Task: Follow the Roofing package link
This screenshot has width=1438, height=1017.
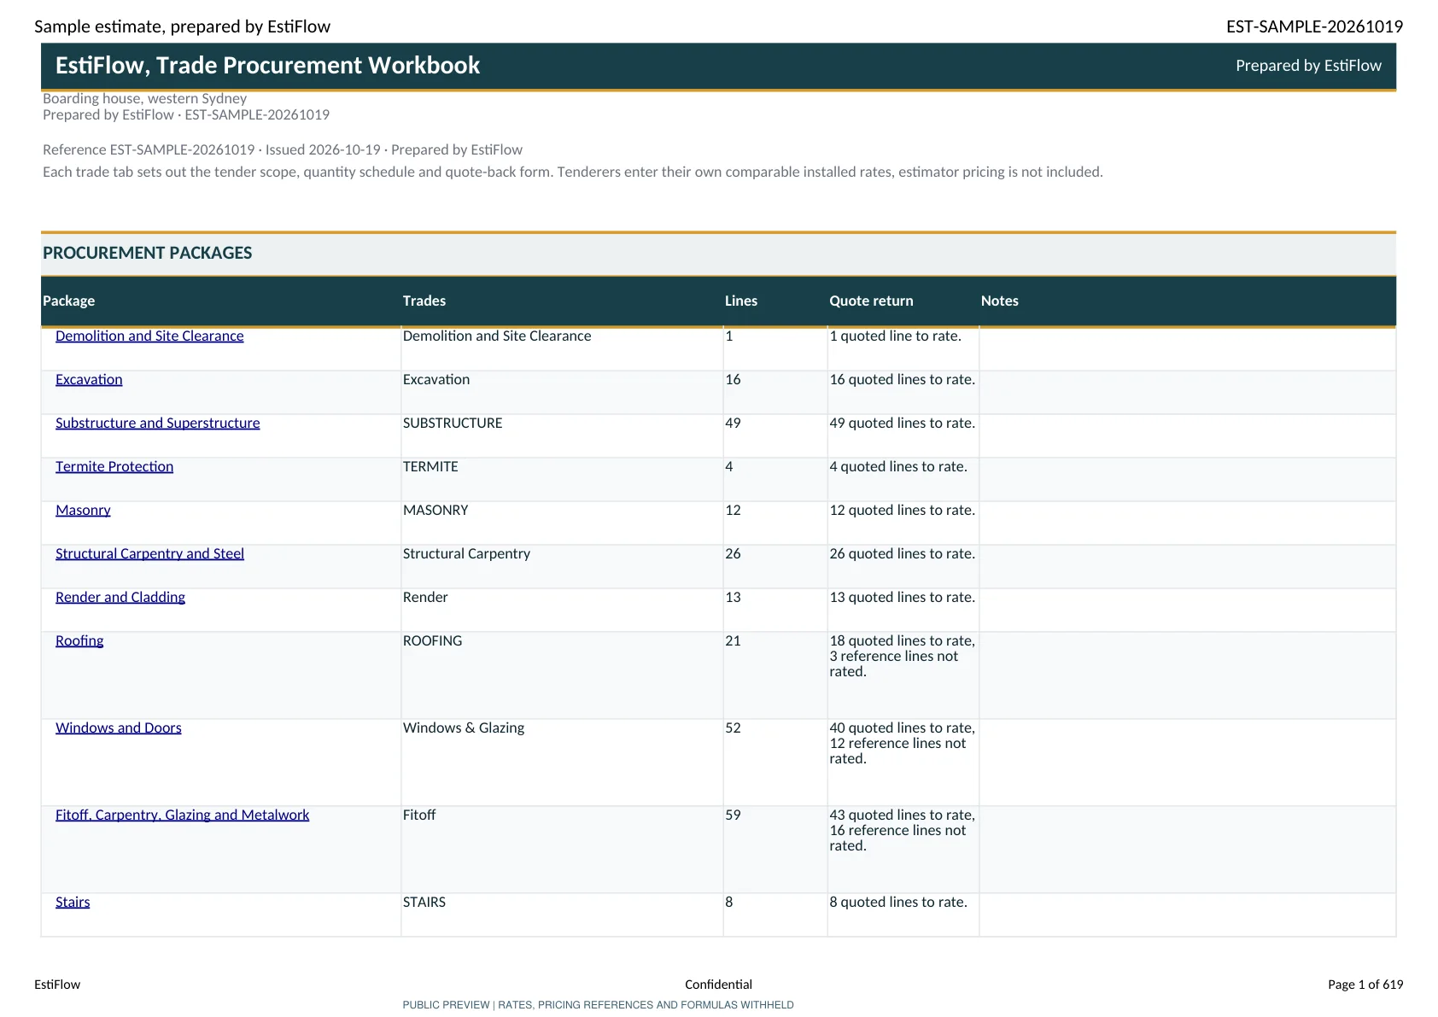Action: [x=79, y=640]
